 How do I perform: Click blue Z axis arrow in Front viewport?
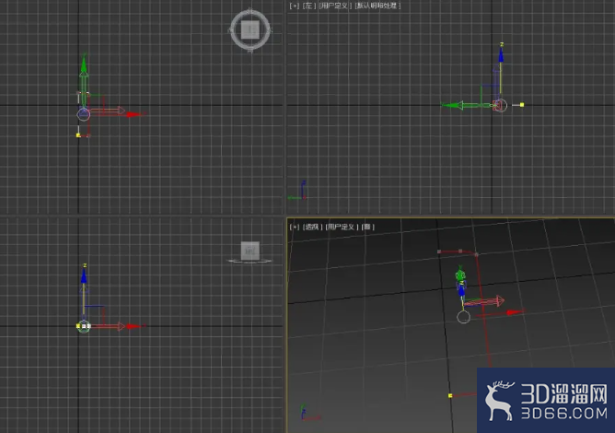pyautogui.click(x=84, y=275)
